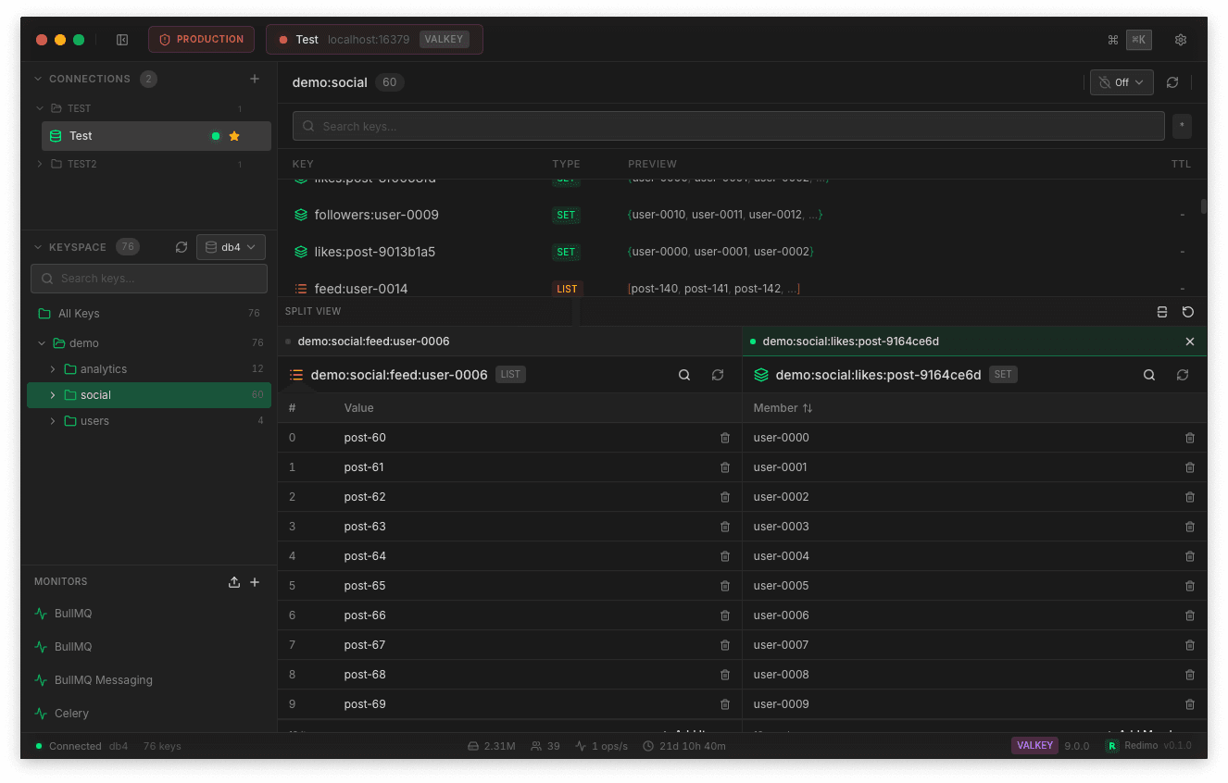Click the PRODUCTION environment button

pyautogui.click(x=201, y=40)
